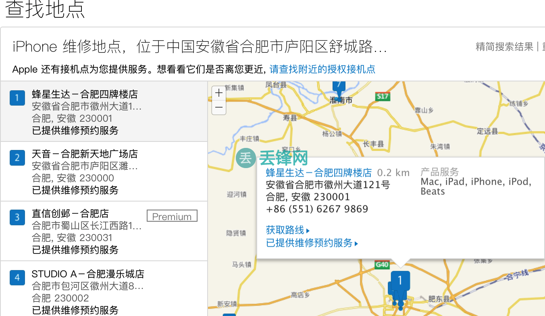Click 凤台县 label on the map
545x316 pixels.
click(x=276, y=85)
